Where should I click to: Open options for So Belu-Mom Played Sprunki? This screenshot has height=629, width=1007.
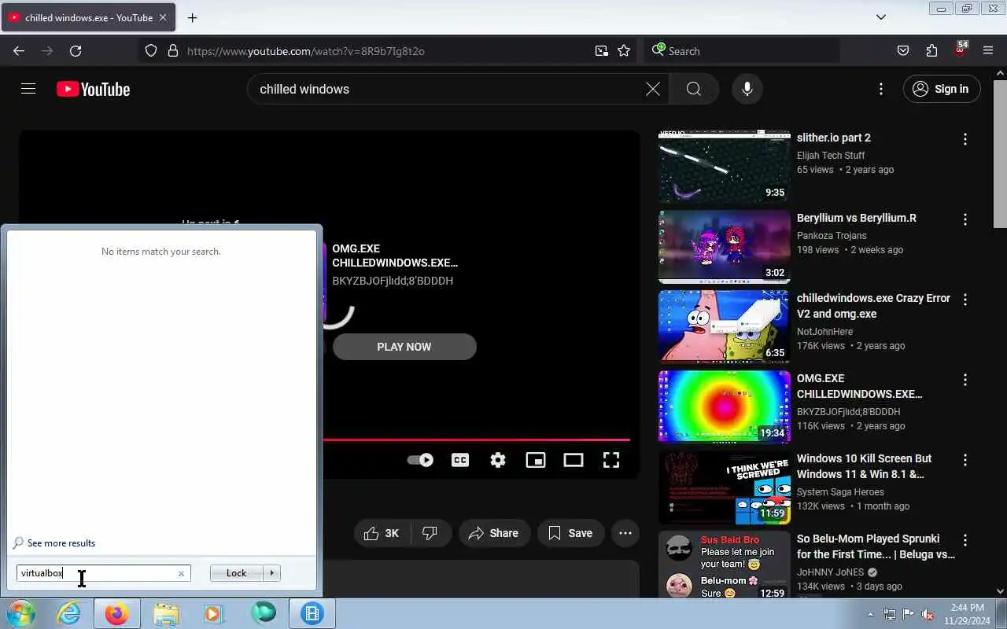pos(965,540)
